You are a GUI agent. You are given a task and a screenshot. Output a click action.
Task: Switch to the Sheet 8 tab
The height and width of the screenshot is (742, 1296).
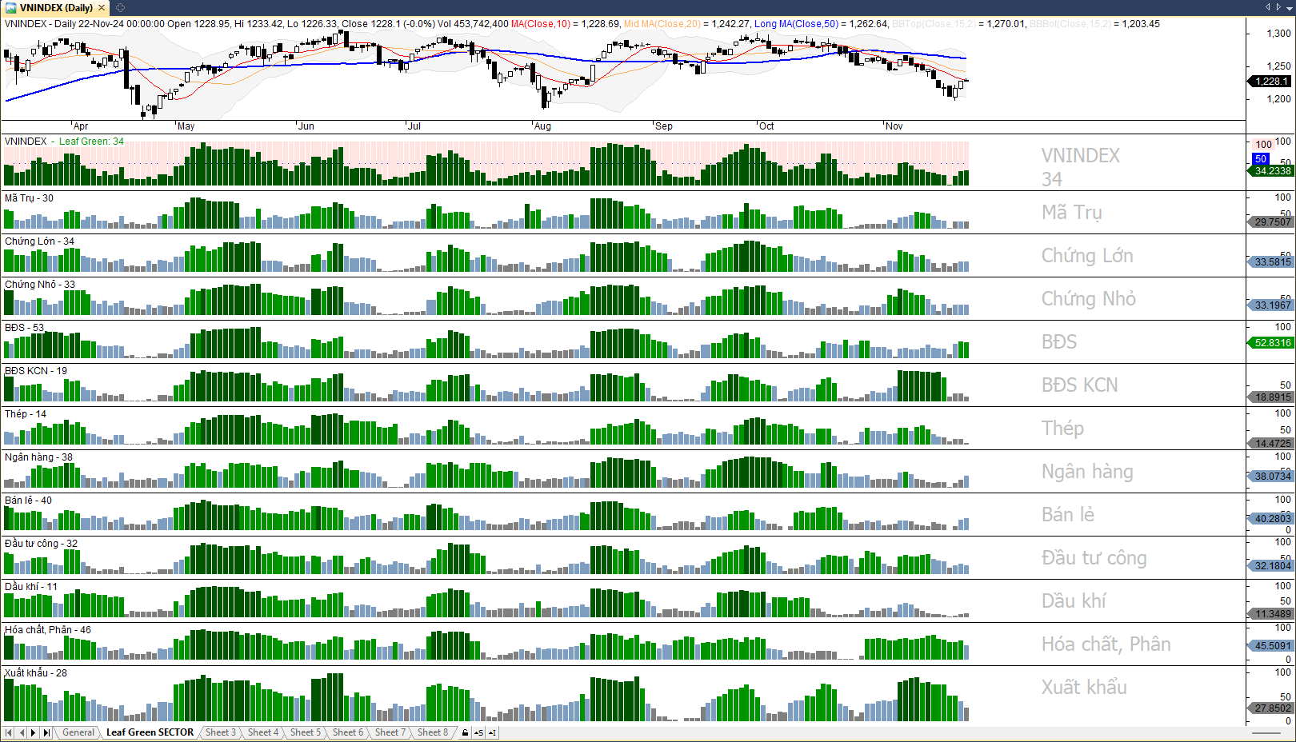pos(432,732)
